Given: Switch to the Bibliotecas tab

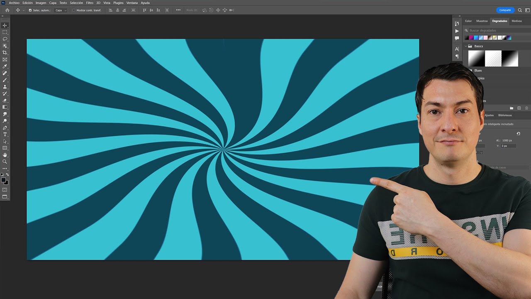Looking at the screenshot, I should [x=505, y=115].
